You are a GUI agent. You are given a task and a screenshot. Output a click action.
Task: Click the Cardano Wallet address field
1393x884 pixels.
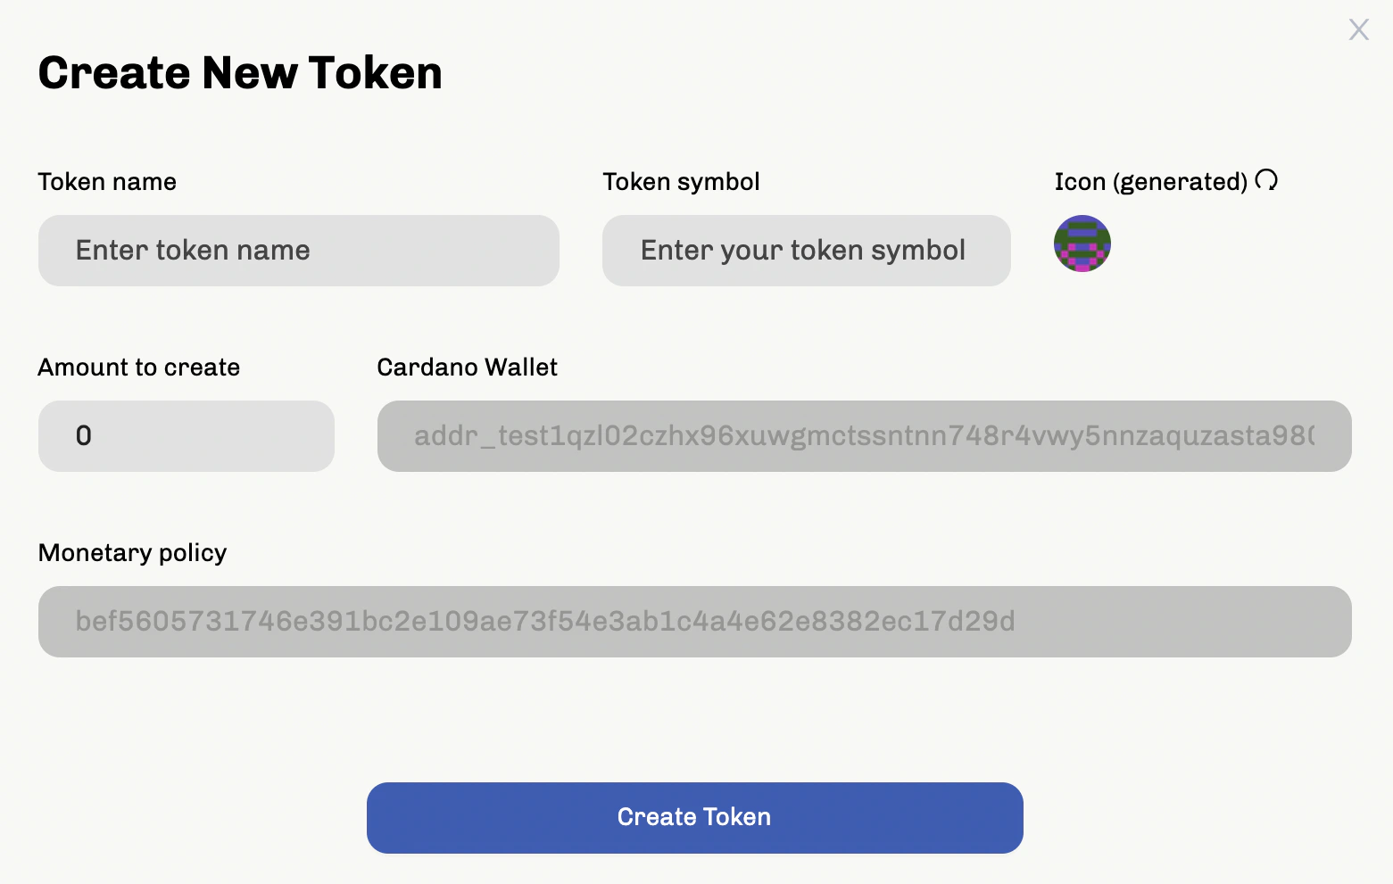click(865, 436)
